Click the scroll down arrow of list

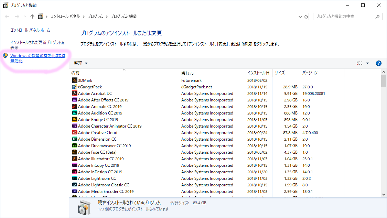(x=384, y=195)
